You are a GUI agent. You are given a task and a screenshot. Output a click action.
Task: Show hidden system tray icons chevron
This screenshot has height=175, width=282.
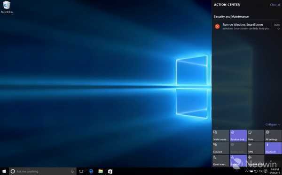246,171
